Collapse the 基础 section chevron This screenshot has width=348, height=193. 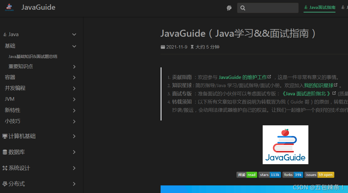[x=74, y=46]
